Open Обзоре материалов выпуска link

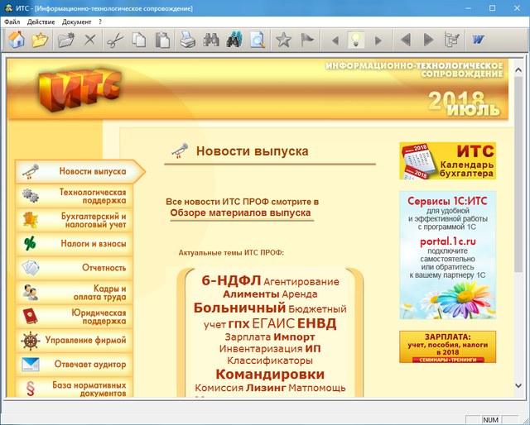click(x=242, y=213)
